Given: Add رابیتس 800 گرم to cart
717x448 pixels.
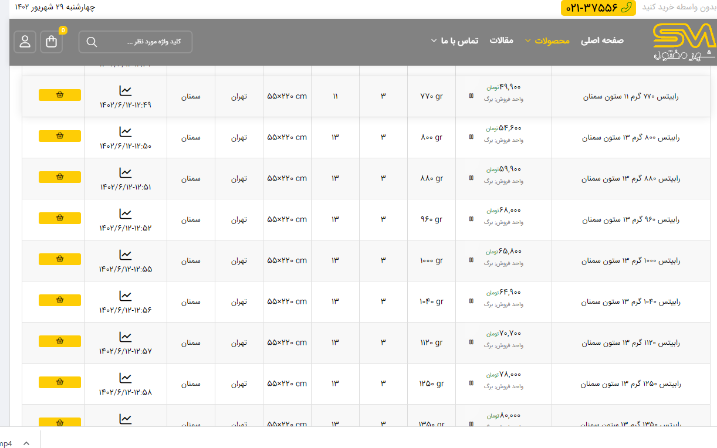Looking at the screenshot, I should point(60,136).
